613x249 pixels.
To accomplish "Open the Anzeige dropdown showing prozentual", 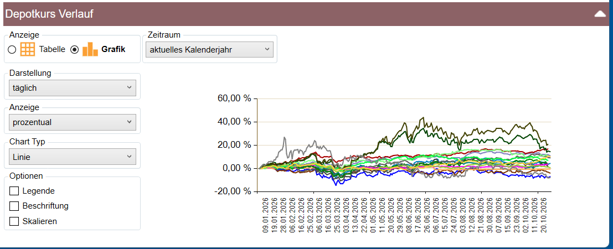I will (x=73, y=122).
